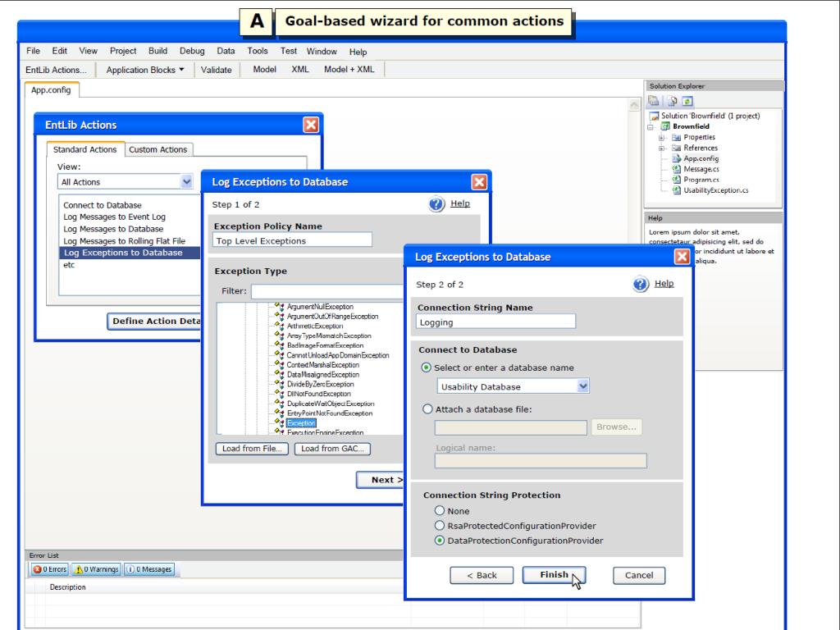Toggle the 0 Warnings filter in Error List

(x=97, y=569)
